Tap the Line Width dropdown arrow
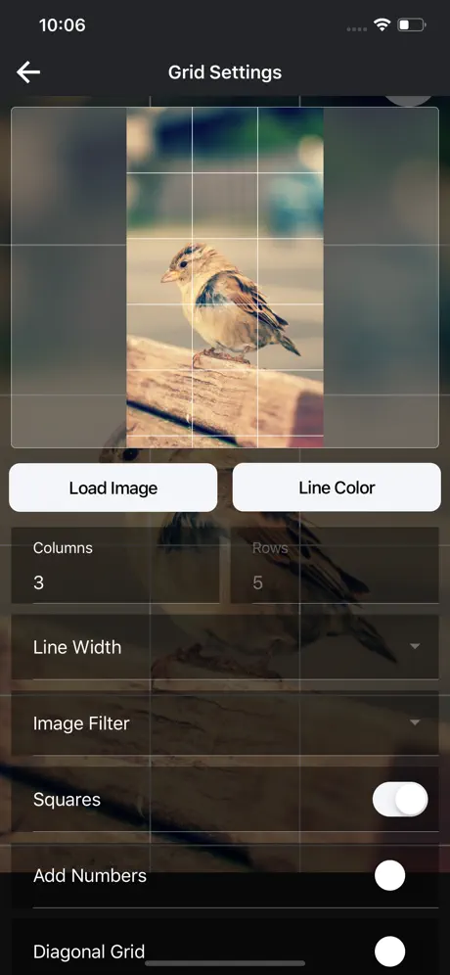The width and height of the screenshot is (450, 975). [415, 647]
